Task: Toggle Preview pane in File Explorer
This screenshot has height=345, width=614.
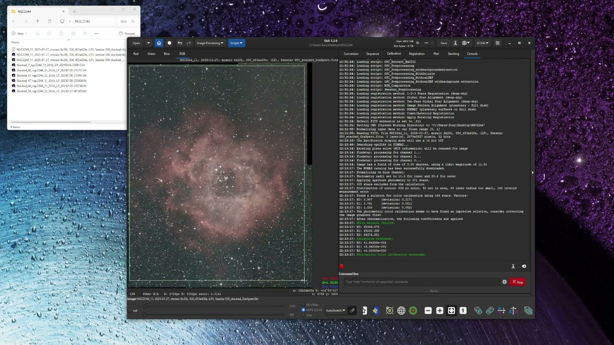Action: point(127,34)
